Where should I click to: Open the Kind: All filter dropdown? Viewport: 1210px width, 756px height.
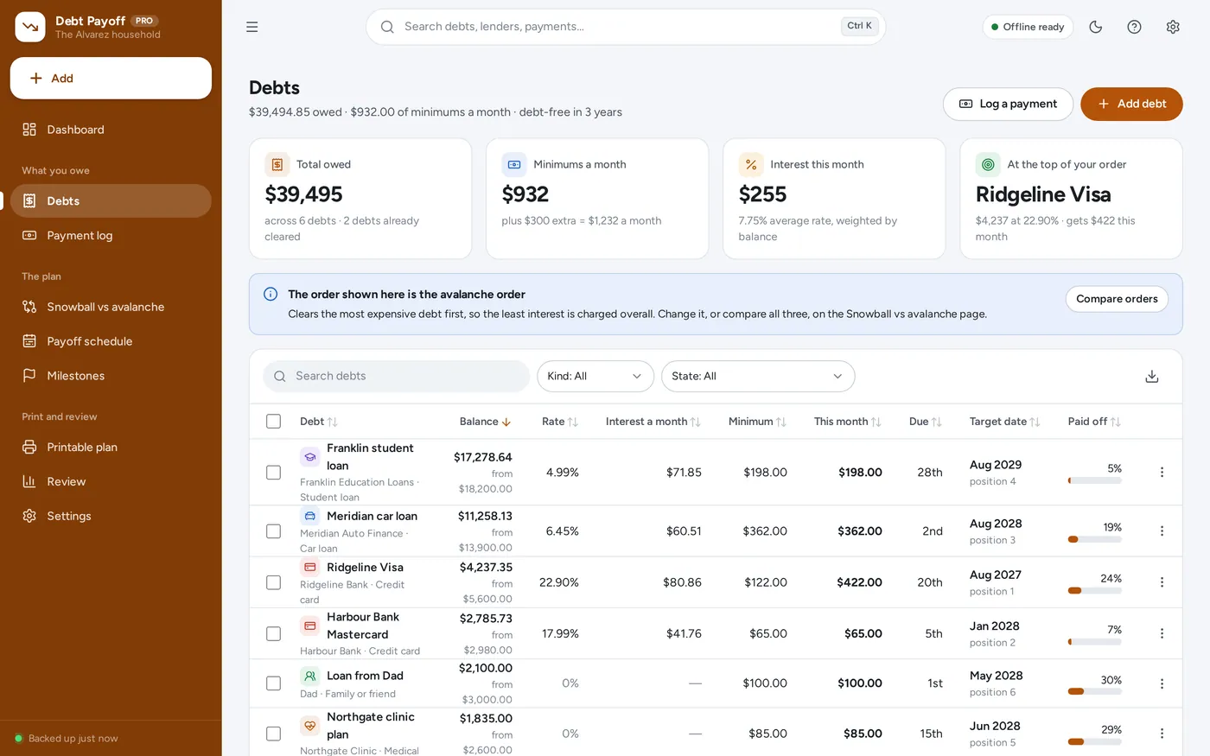click(595, 376)
